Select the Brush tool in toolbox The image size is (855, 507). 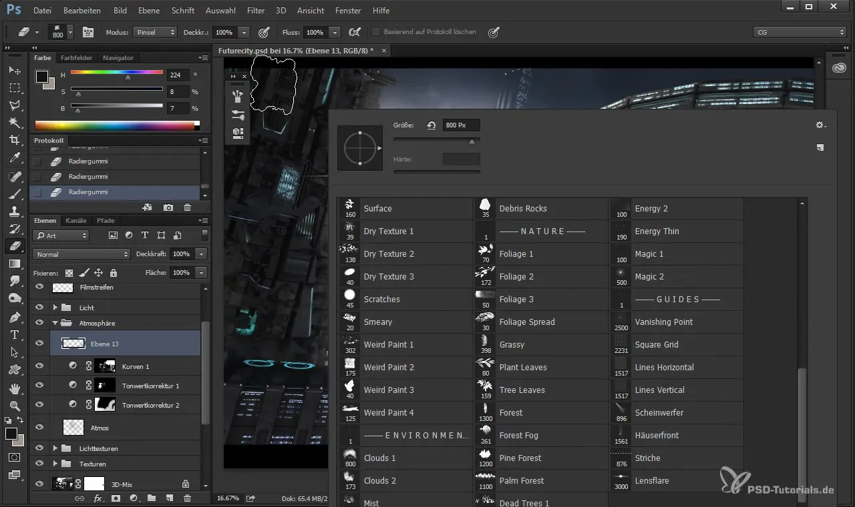coord(15,194)
